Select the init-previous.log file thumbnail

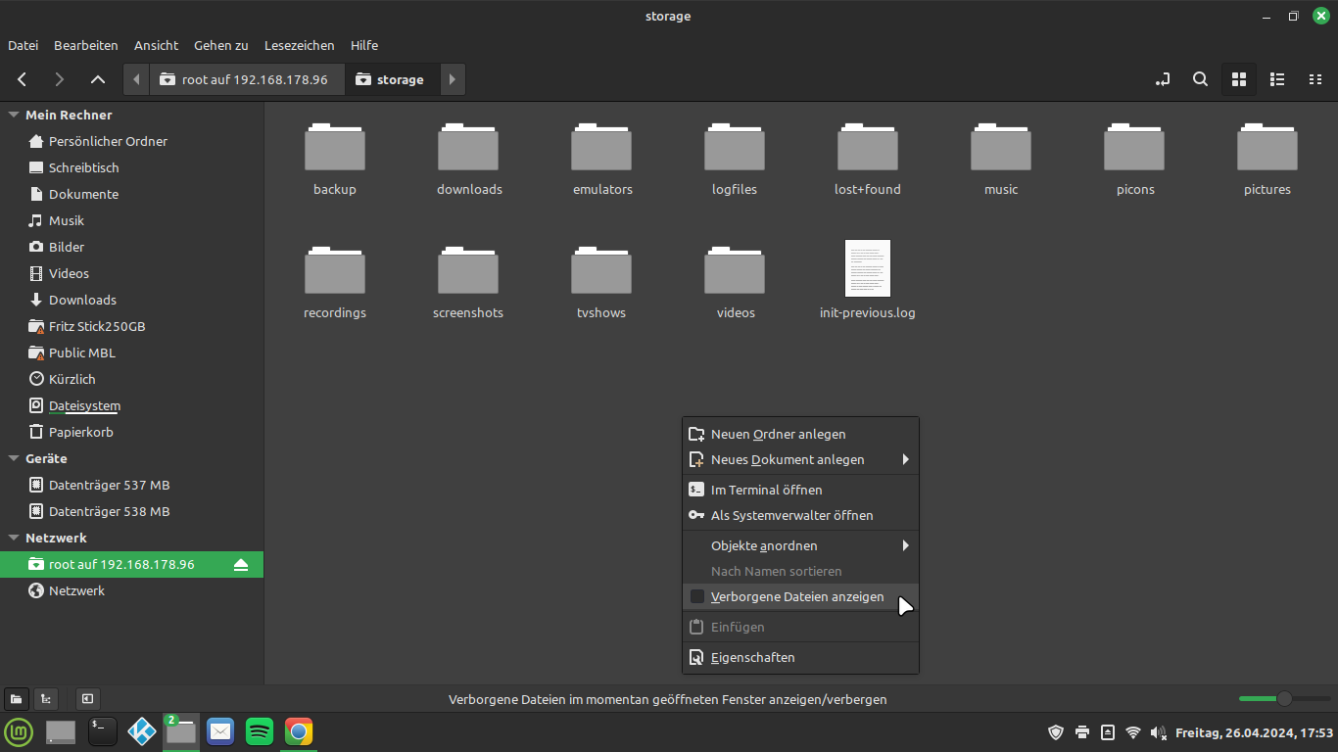[868, 268]
